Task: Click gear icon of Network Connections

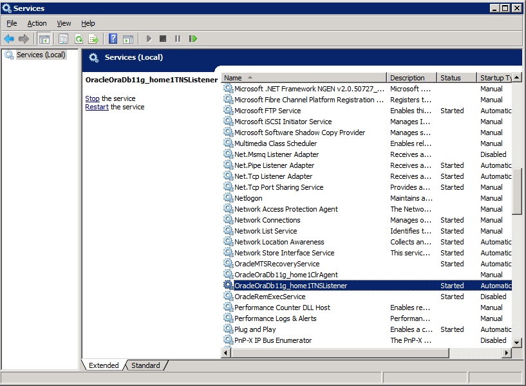Action: coord(228,219)
